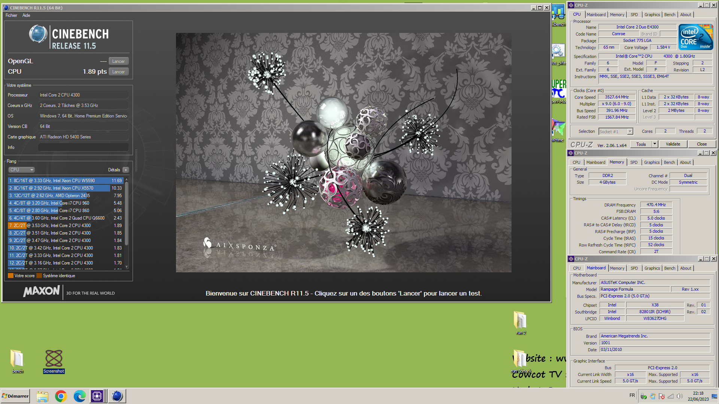Click the DRAM Frequency value 470.4 MHz

(656, 205)
